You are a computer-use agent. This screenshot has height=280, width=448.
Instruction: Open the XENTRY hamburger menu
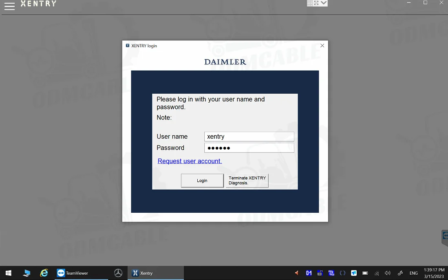9,6
